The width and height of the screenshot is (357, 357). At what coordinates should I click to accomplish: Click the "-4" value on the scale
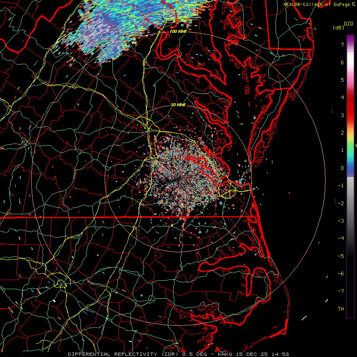341,238
